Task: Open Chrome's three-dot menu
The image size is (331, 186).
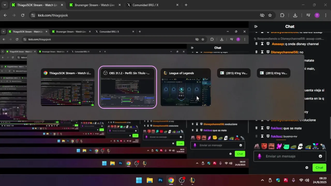Action: (325, 15)
